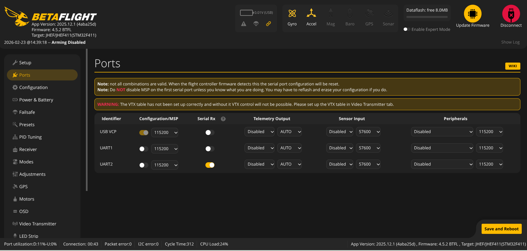
Task: Enable Expert Mode toggle
Action: point(407,29)
